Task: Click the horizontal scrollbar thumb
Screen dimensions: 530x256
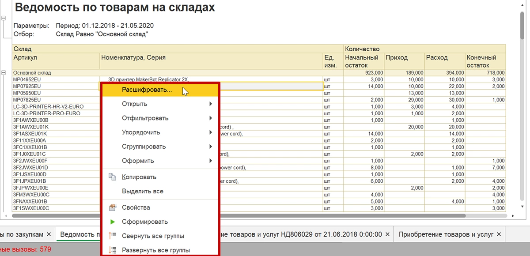Action: coord(238,216)
